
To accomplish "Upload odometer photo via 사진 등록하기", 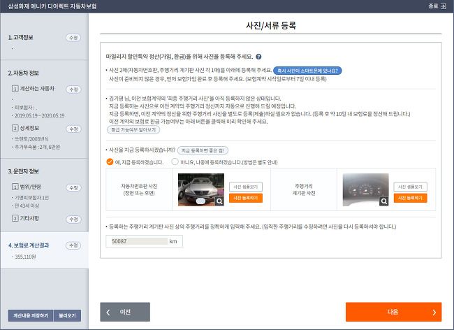I will [x=410, y=198].
